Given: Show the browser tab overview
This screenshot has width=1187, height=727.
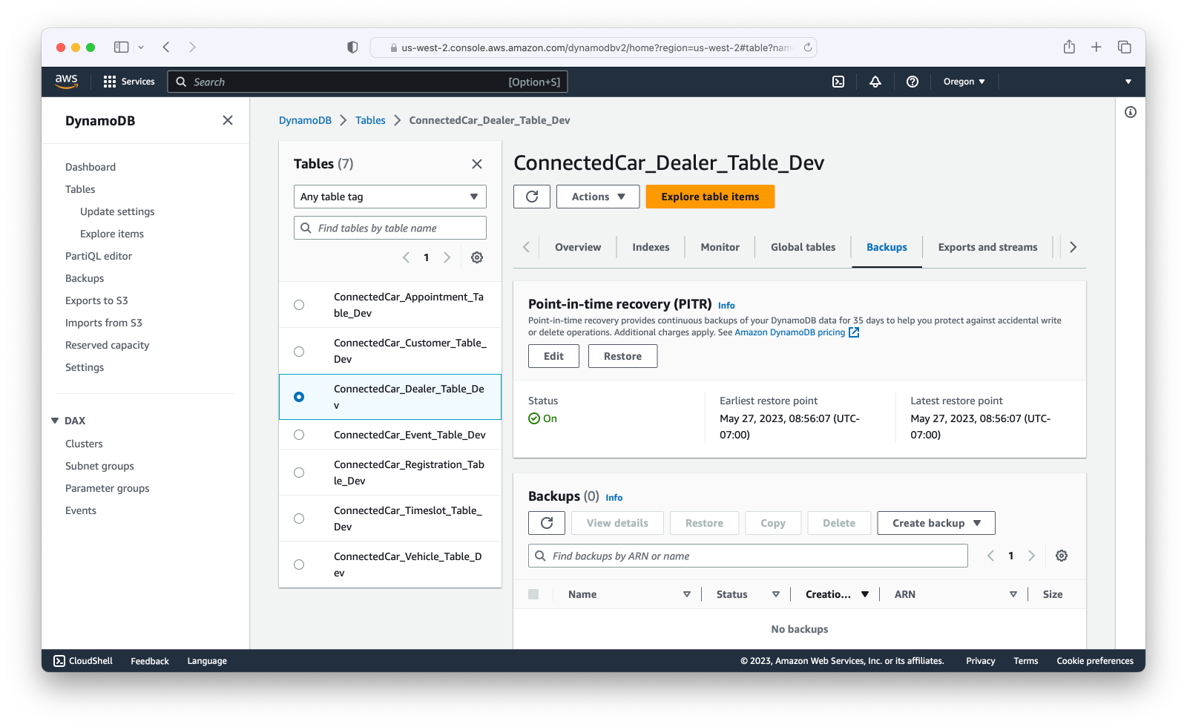Looking at the screenshot, I should point(1125,47).
